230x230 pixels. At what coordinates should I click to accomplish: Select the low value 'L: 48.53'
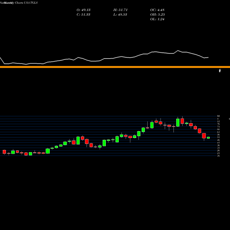[120, 15]
